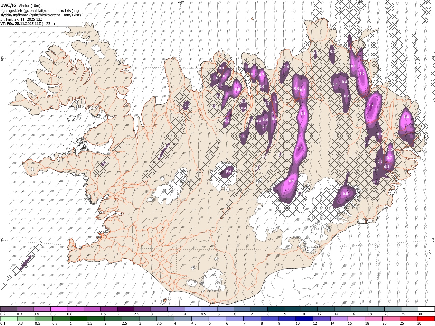Select the darkest green rain swatch between 1 and 1.5

click(78, 319)
